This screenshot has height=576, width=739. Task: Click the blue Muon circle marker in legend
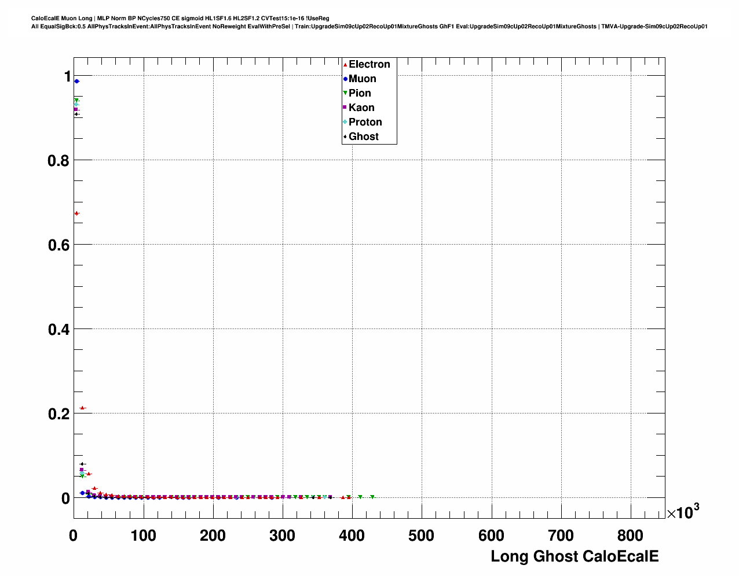coord(345,79)
